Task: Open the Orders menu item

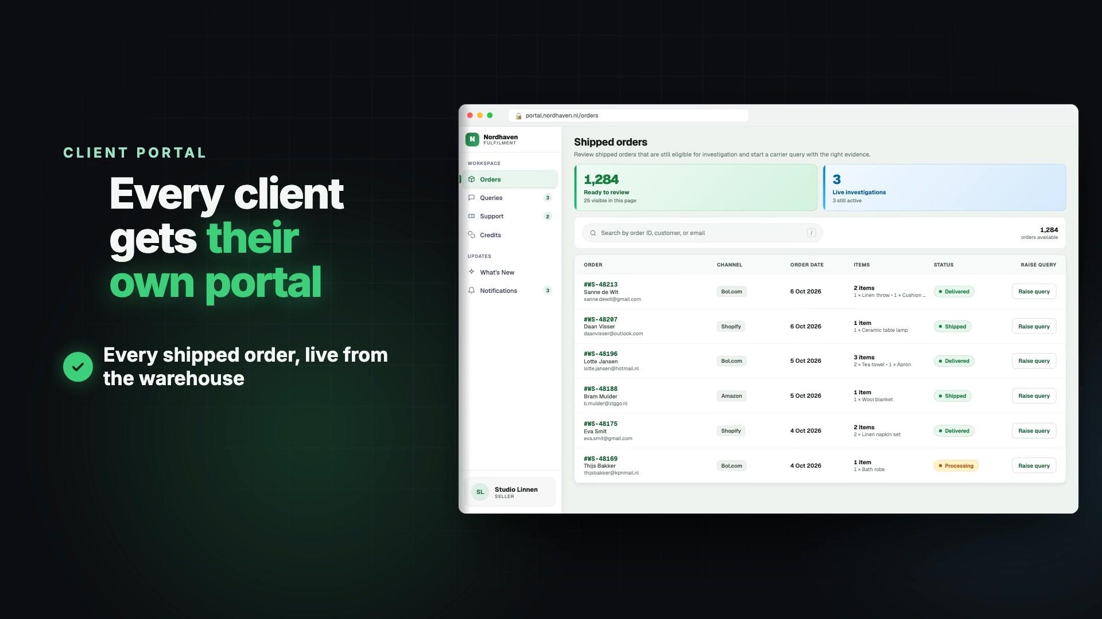Action: [x=510, y=179]
